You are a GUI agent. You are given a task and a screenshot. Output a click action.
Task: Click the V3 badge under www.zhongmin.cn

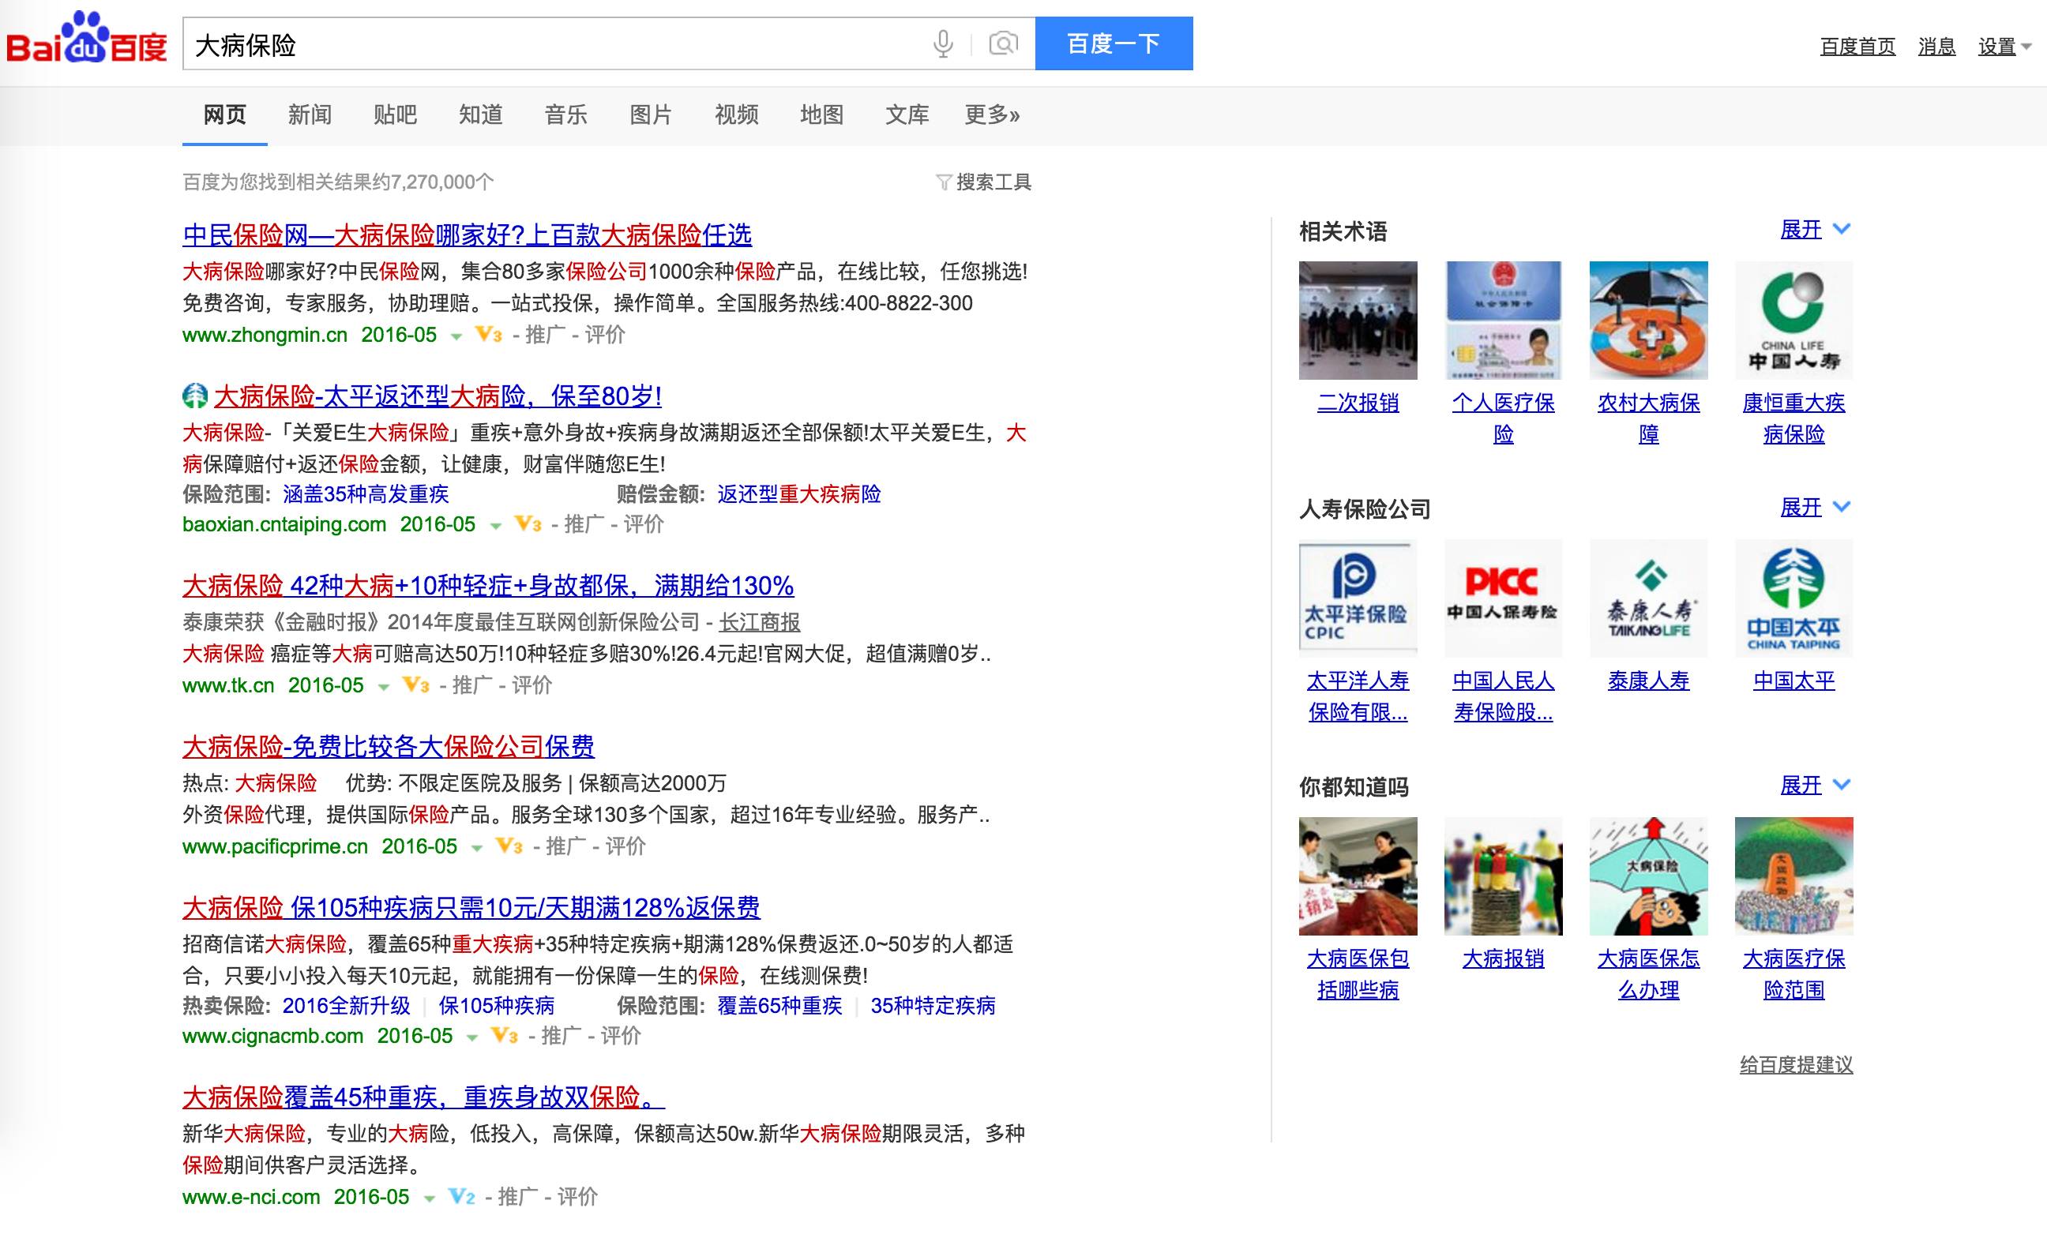click(x=489, y=335)
